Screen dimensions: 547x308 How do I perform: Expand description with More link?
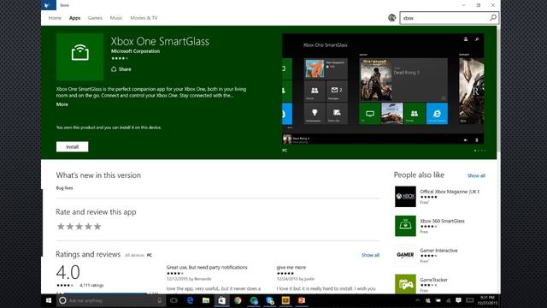pyautogui.click(x=62, y=104)
